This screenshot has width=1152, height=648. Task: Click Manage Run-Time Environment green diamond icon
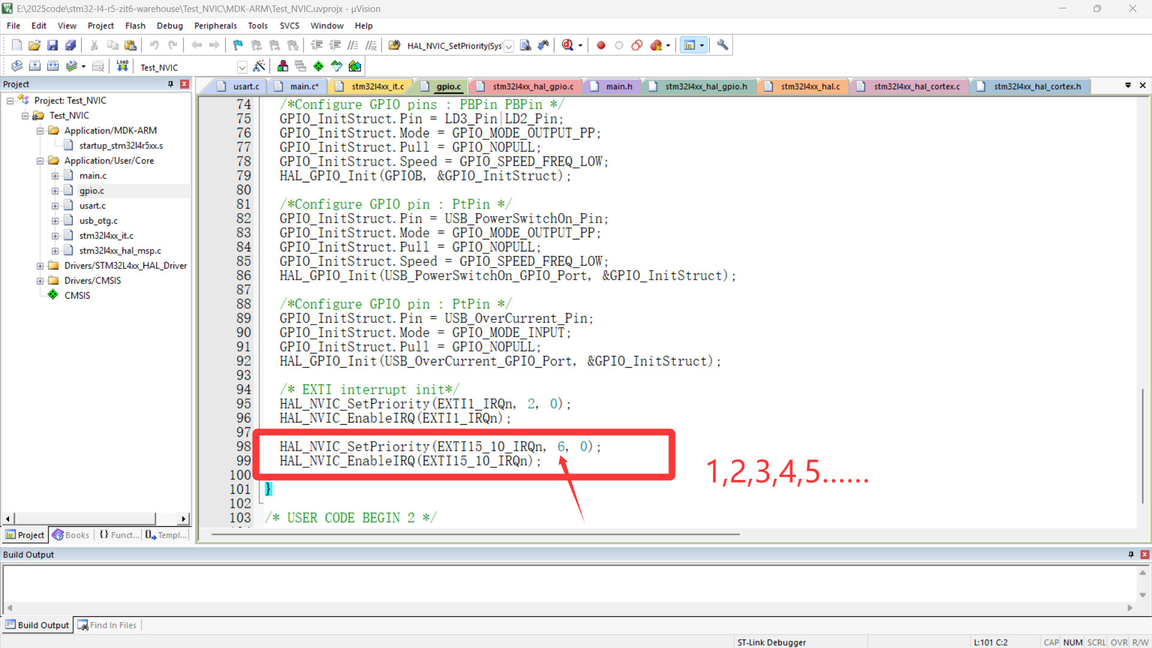(x=319, y=67)
